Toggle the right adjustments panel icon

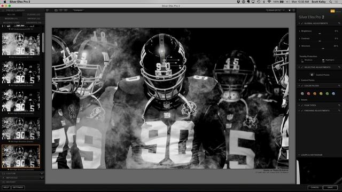(293, 10)
